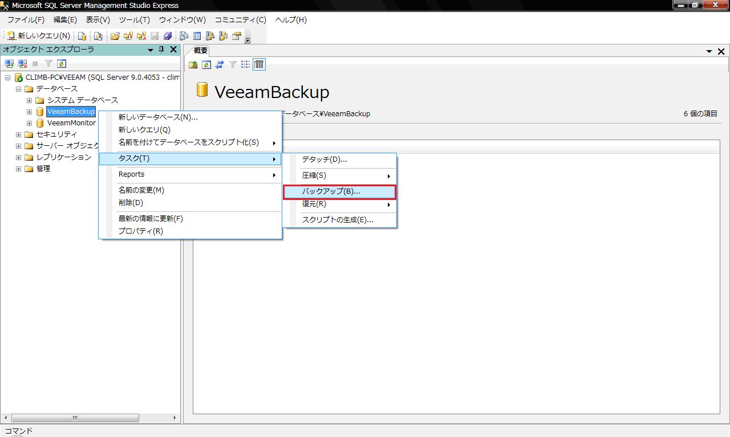The width and height of the screenshot is (730, 437).
Task: Toggle Object Explorer auto-hide pin
Action: point(161,50)
